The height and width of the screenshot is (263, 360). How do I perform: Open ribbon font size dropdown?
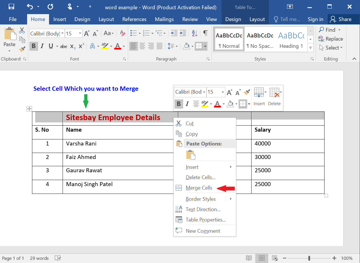[80, 33]
